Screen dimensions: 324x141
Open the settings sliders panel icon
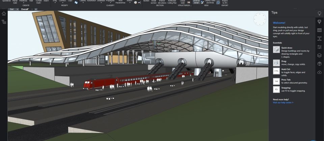click(319, 47)
